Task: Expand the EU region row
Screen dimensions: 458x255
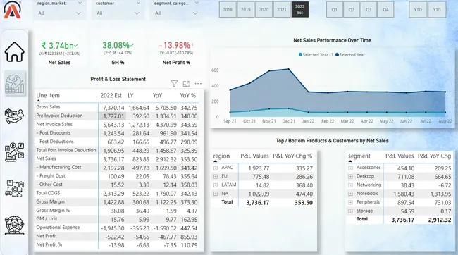Action: click(216, 176)
